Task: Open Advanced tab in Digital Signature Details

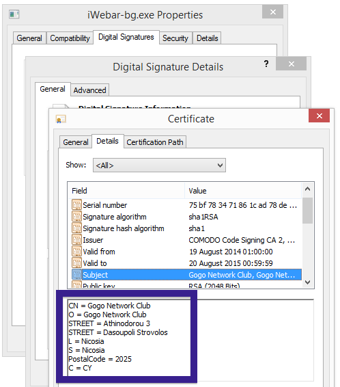Action: 89,90
